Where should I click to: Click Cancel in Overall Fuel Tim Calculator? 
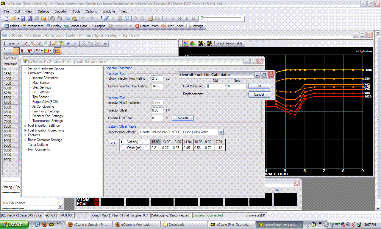pyautogui.click(x=259, y=94)
